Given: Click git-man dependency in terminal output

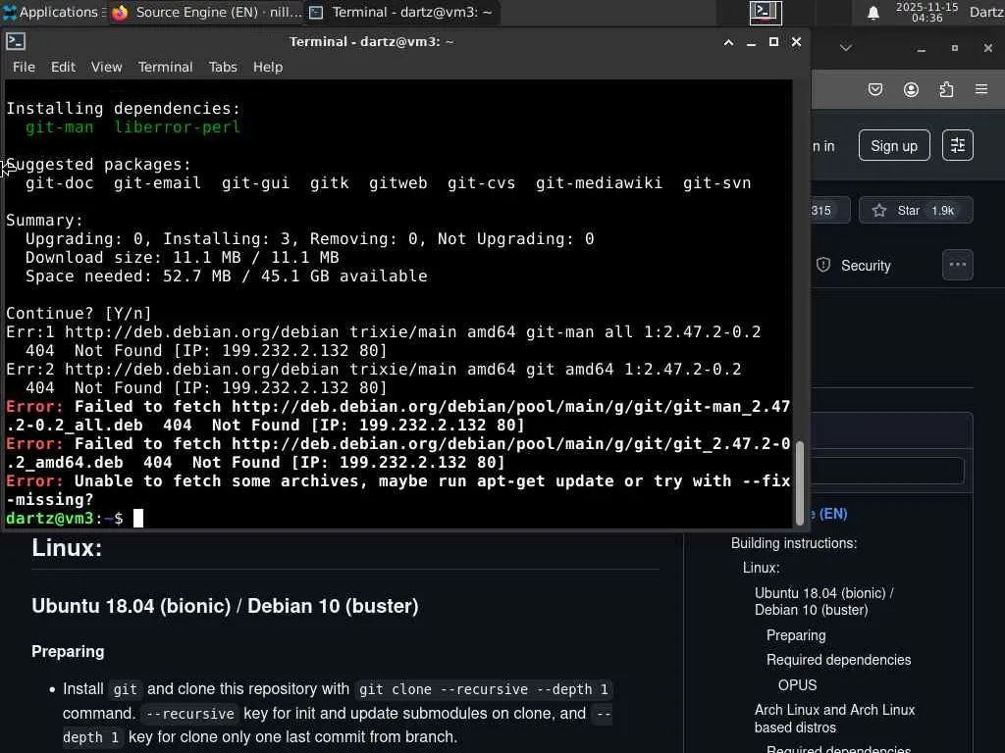Looking at the screenshot, I should coord(59,126).
